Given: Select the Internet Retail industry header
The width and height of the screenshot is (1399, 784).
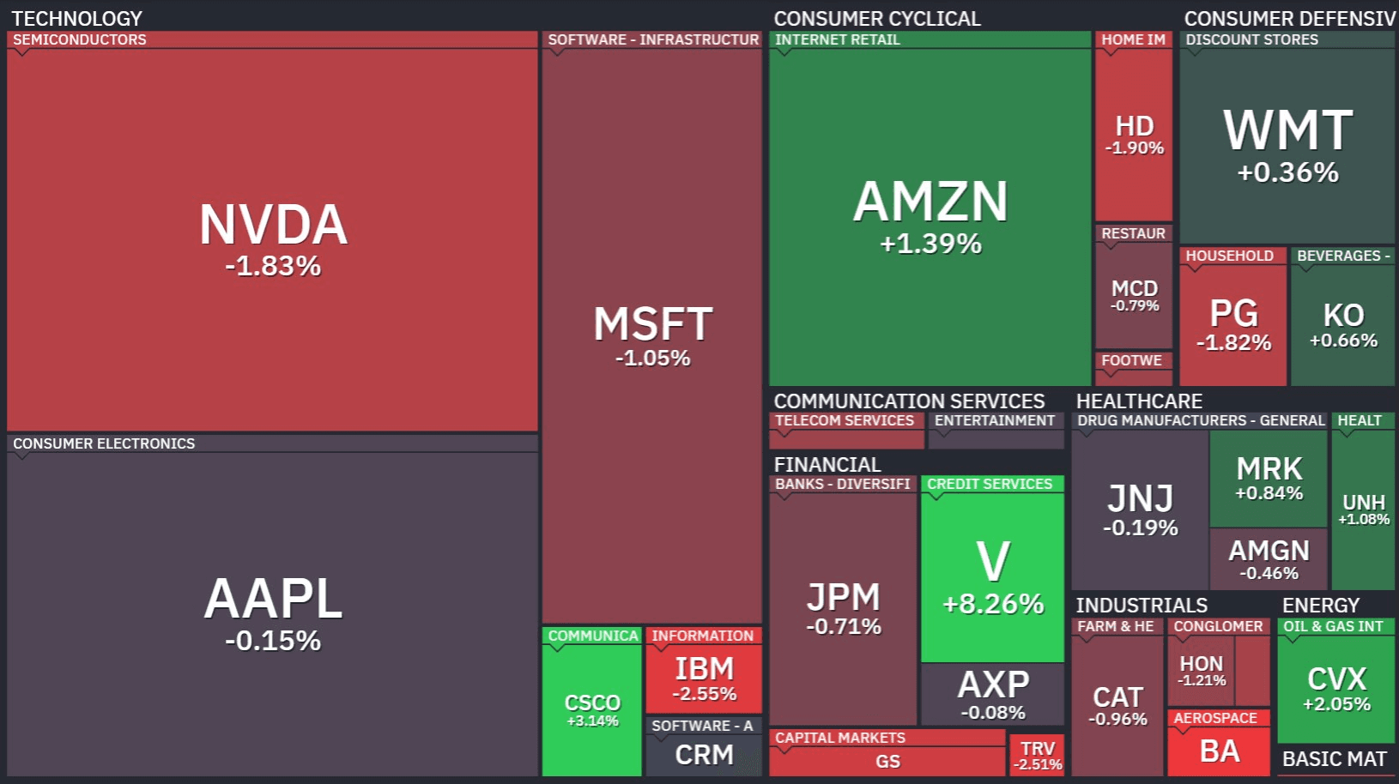Looking at the screenshot, I should [x=838, y=39].
